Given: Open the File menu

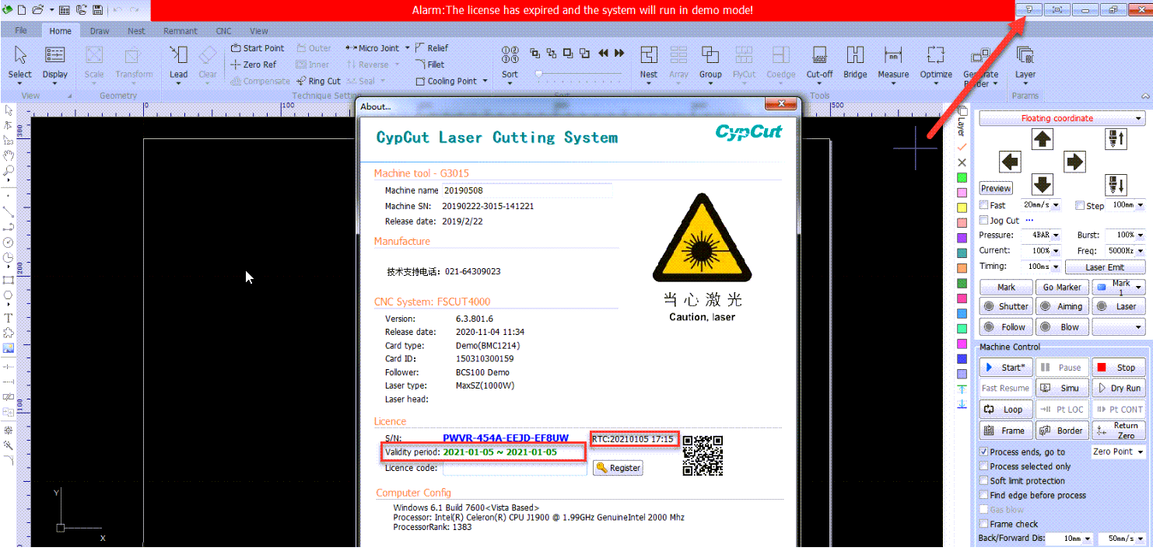Looking at the screenshot, I should [x=21, y=31].
